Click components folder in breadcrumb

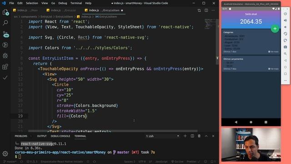coord(29,17)
